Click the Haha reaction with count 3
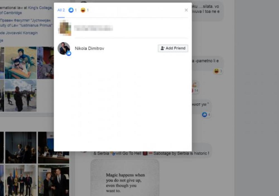This screenshot has height=196, width=279. (x=218, y=71)
